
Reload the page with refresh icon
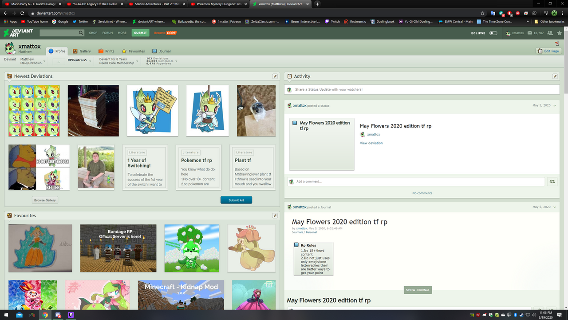pyautogui.click(x=23, y=13)
